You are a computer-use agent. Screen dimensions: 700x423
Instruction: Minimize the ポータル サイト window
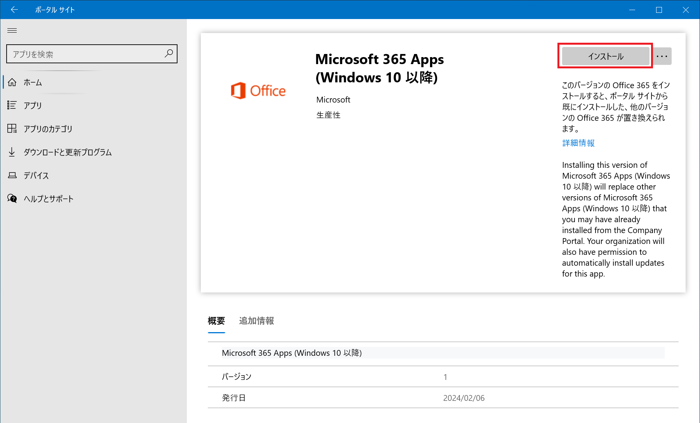632,10
